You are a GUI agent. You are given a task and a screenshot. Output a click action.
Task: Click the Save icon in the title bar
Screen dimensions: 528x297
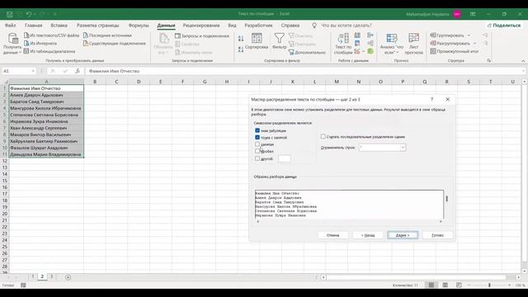coord(9,14)
